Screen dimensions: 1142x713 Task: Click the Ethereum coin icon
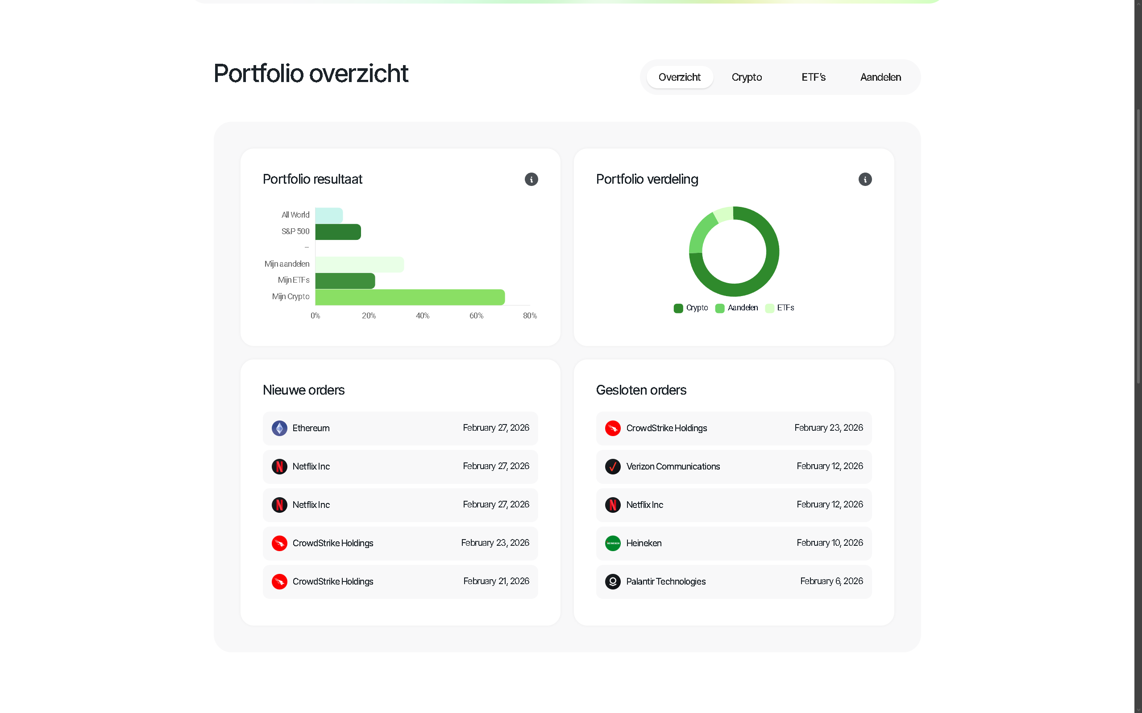pos(279,428)
